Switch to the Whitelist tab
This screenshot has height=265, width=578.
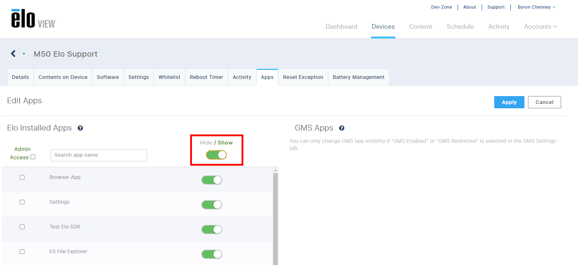pos(170,77)
